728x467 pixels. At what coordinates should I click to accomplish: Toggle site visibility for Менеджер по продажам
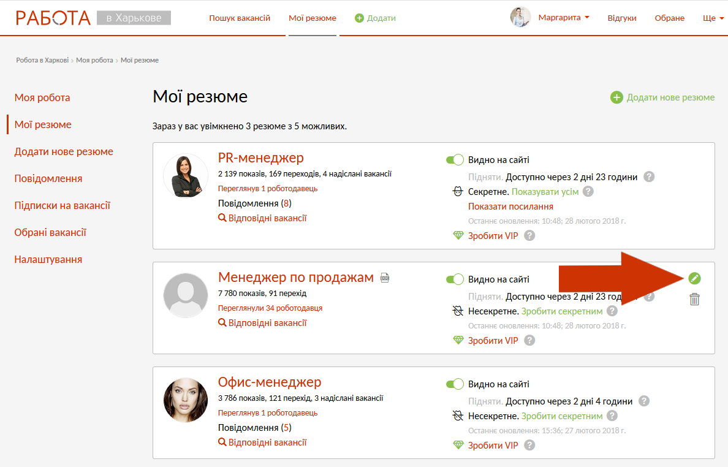[455, 279]
